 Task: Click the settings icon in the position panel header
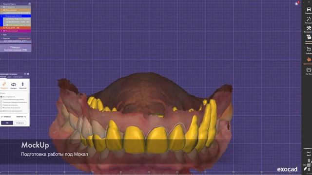28,74
